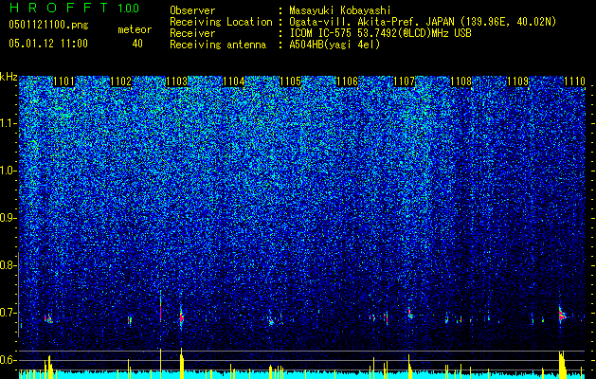Click the 1110 time marker
This screenshot has height=379, width=596.
coord(574,81)
